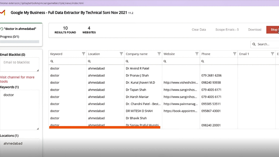This screenshot has width=279, height=157.
Task: Focus the Email to blacklist text area
Action: pos(20,64)
